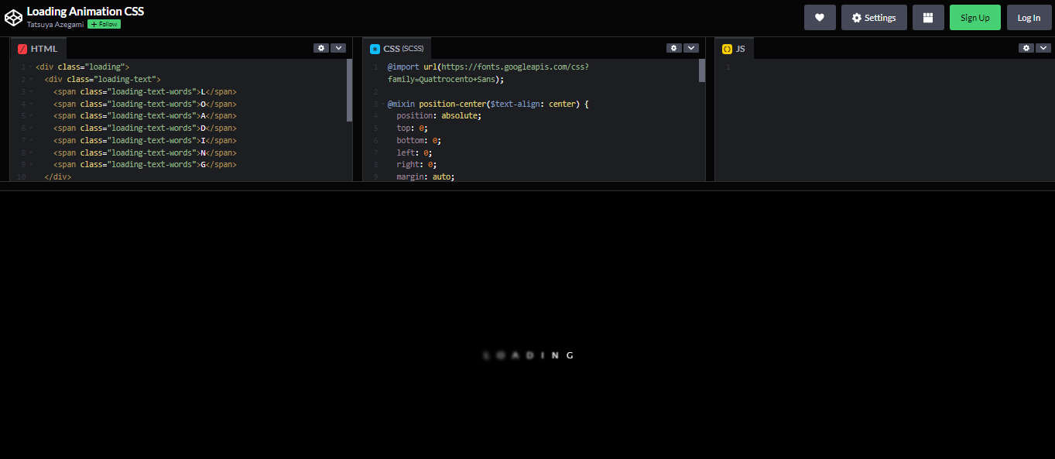Viewport: 1055px width, 459px height.
Task: Click the yellow JS panel icon
Action: 727,49
